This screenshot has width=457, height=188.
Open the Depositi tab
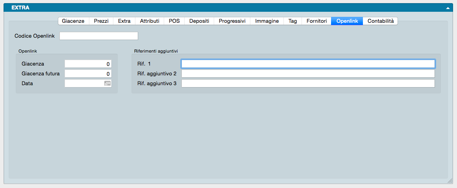[199, 21]
